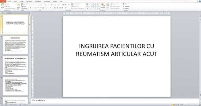Open the Align Text dropdown
Image resolution: width=201 pixels, height=106 pixels.
point(76,6)
